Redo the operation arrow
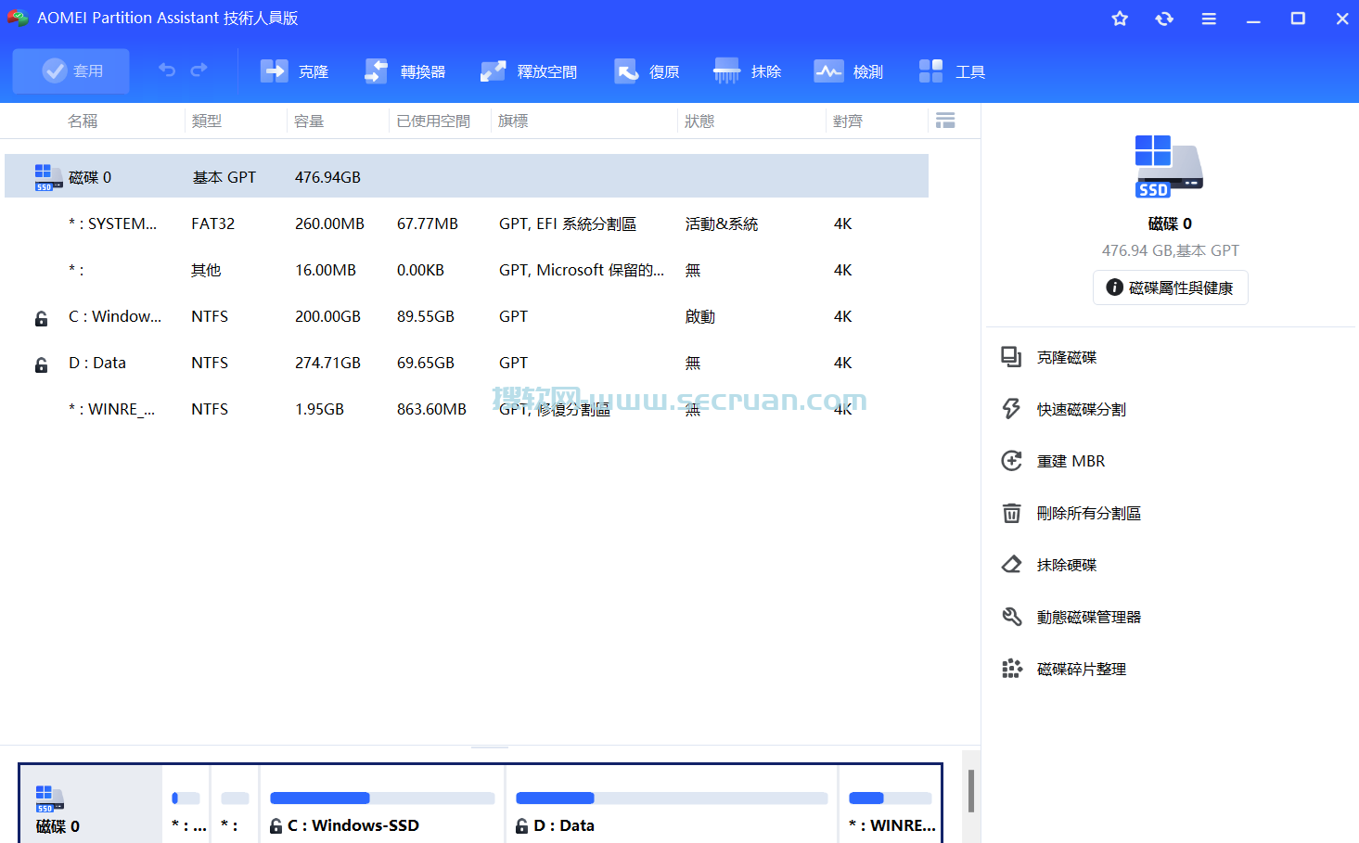Viewport: 1359px width, 843px height. 199,70
